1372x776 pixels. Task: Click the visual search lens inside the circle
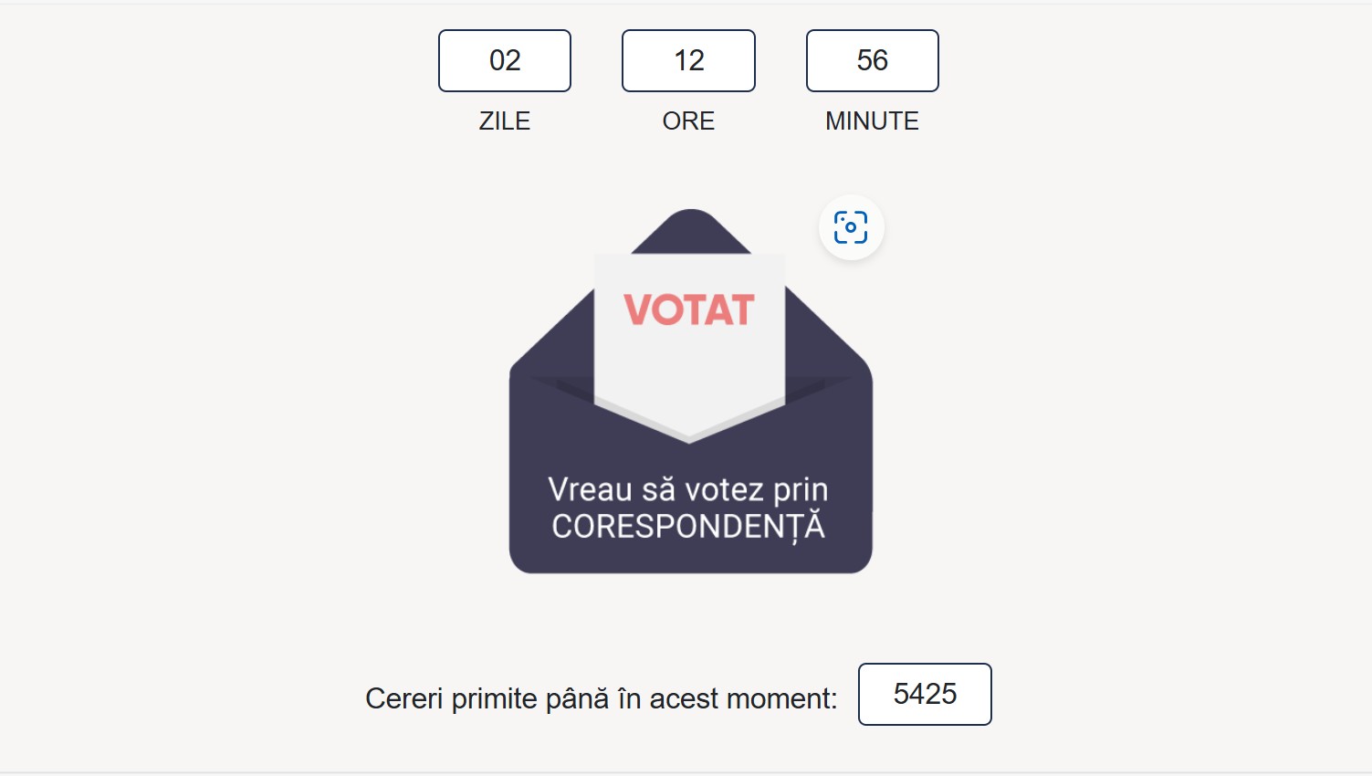coord(850,227)
